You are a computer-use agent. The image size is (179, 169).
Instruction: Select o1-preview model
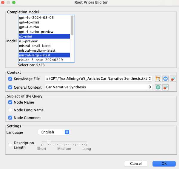[44, 41]
